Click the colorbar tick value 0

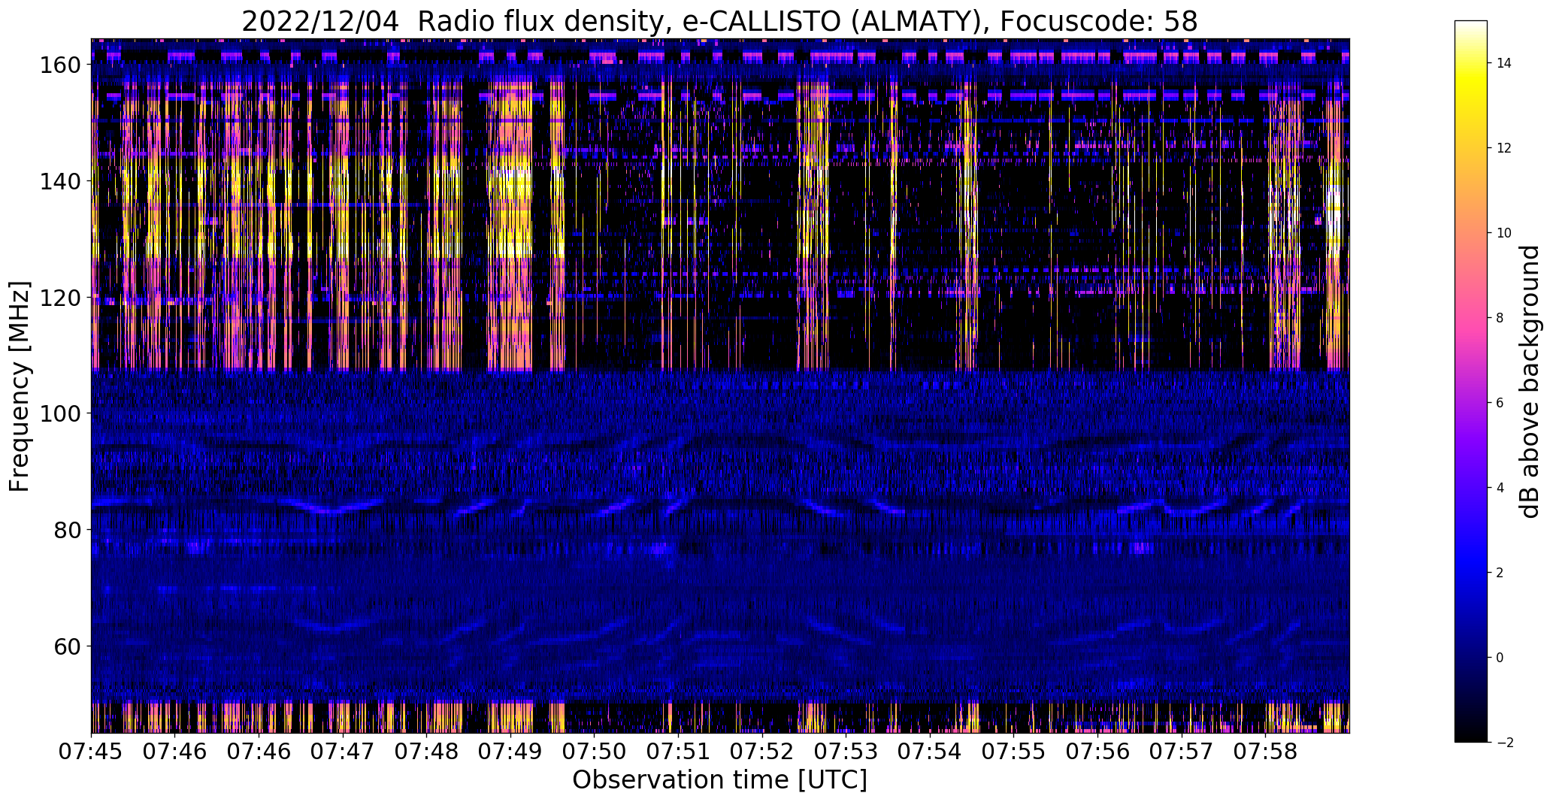click(1500, 658)
